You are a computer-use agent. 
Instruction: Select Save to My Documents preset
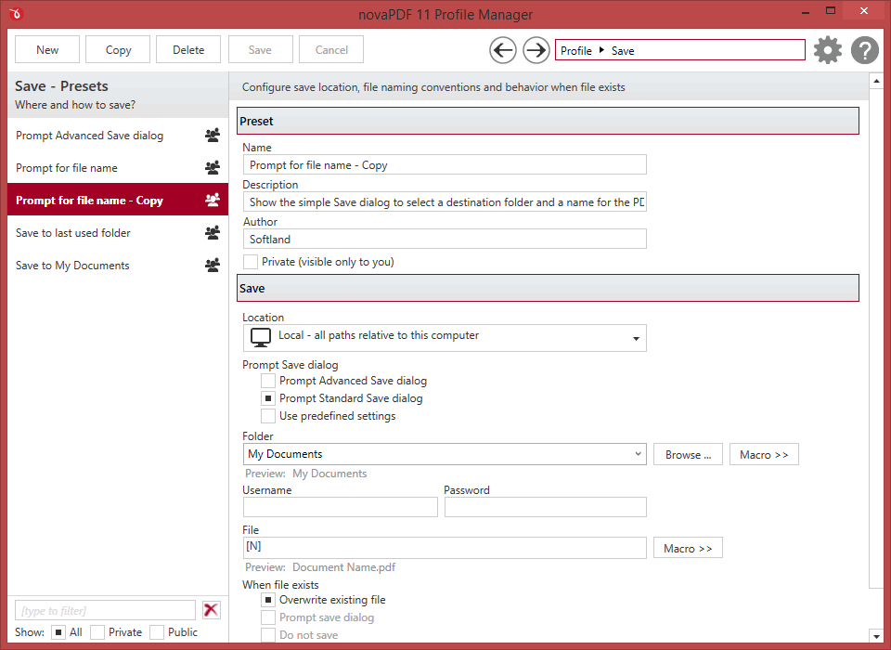click(118, 265)
